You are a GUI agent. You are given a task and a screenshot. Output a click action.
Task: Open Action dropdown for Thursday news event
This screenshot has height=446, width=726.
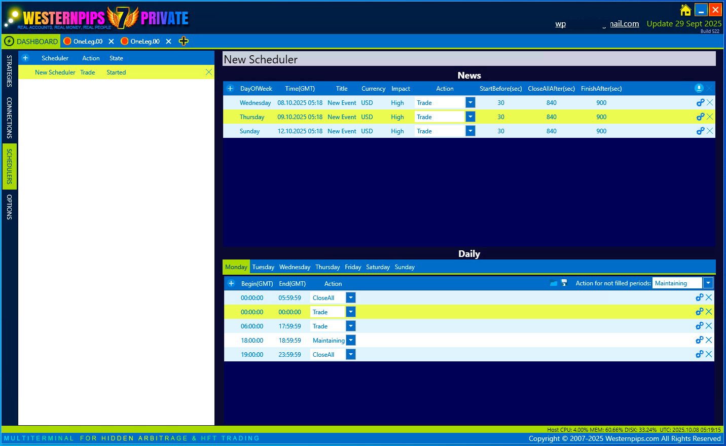470,117
